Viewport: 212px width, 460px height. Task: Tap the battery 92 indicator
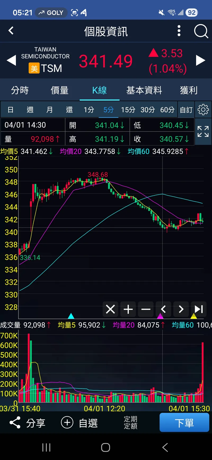point(192,12)
